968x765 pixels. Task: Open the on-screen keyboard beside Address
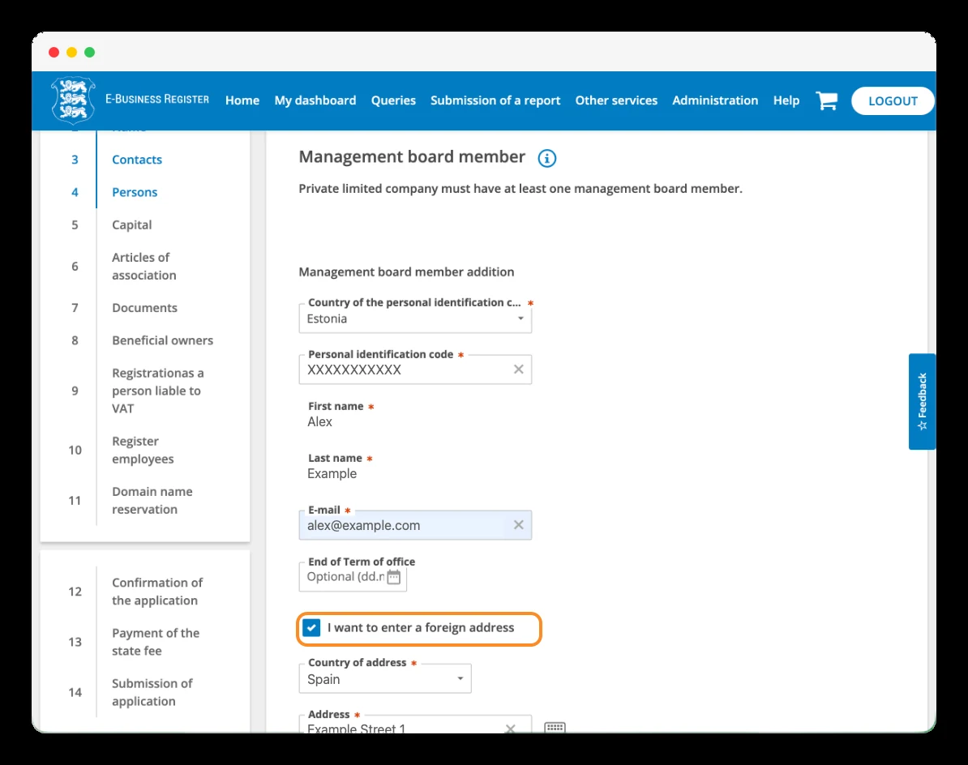pyautogui.click(x=555, y=728)
